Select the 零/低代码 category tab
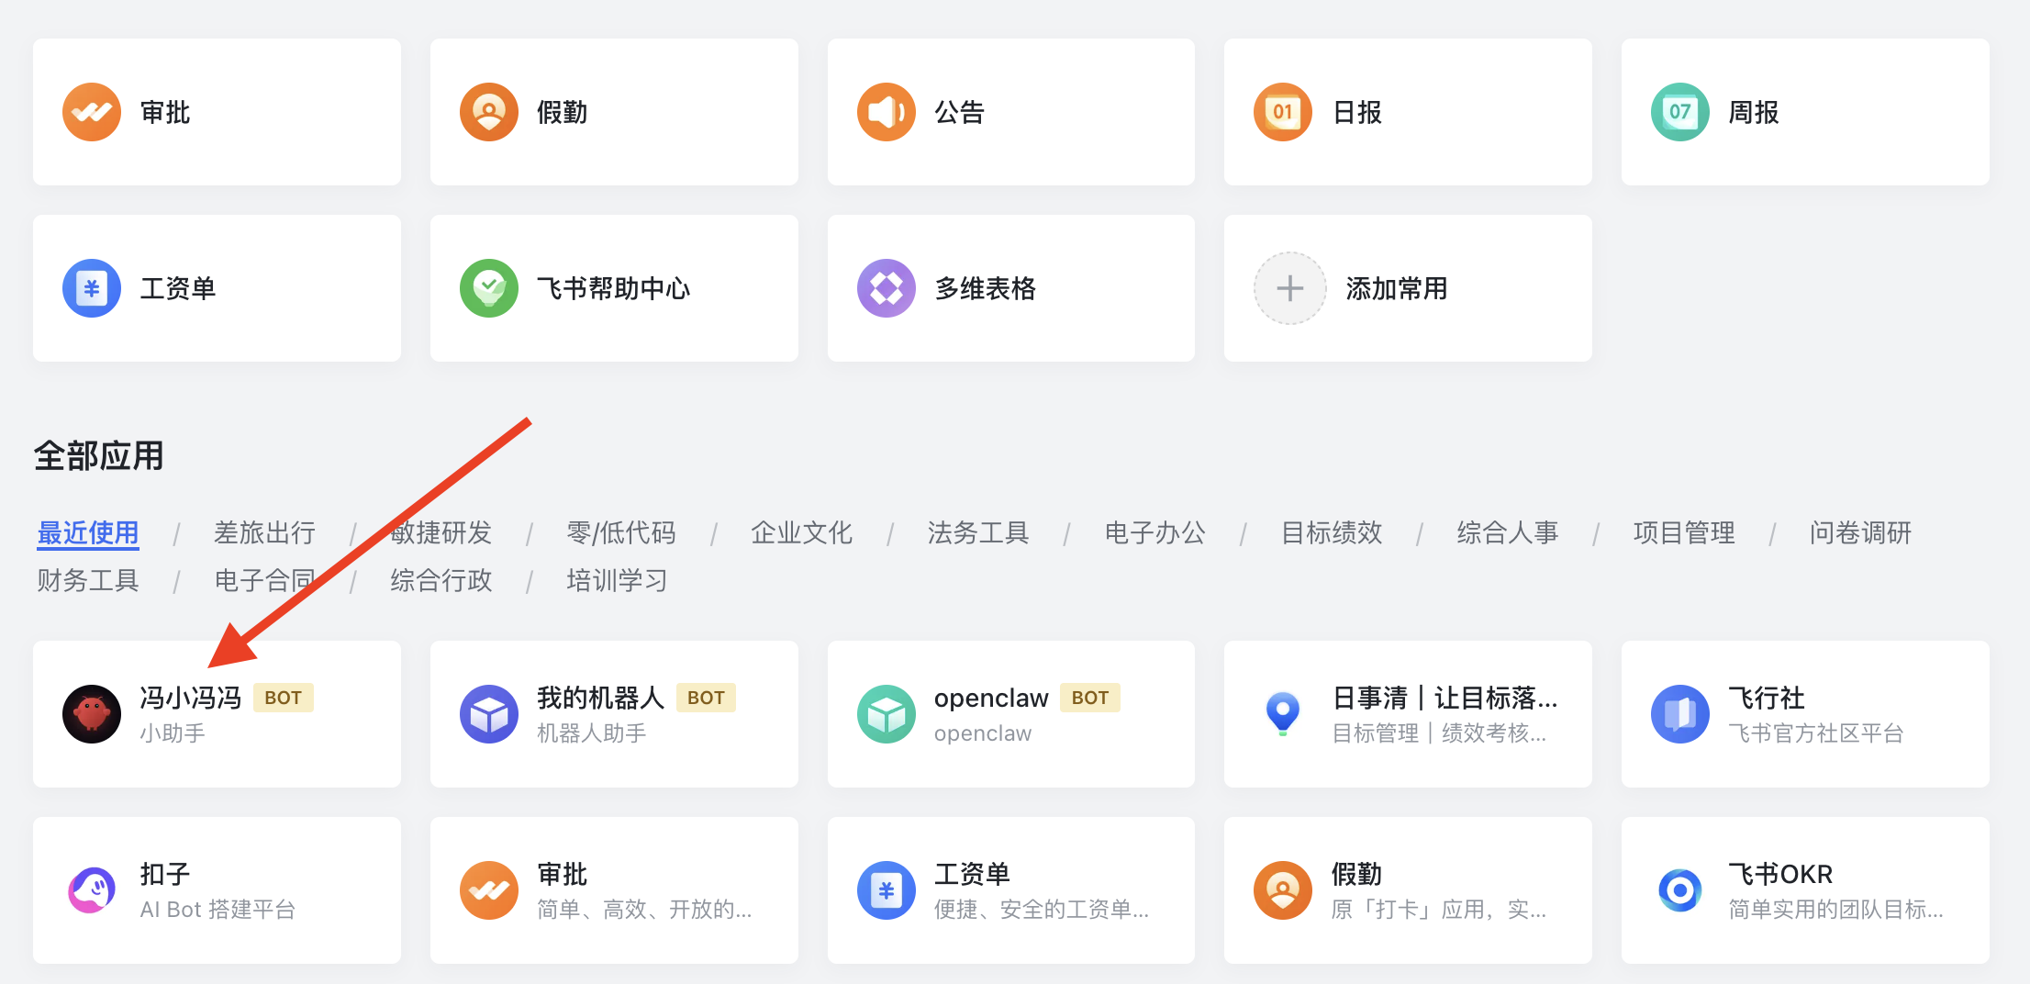This screenshot has width=2030, height=984. tap(621, 532)
